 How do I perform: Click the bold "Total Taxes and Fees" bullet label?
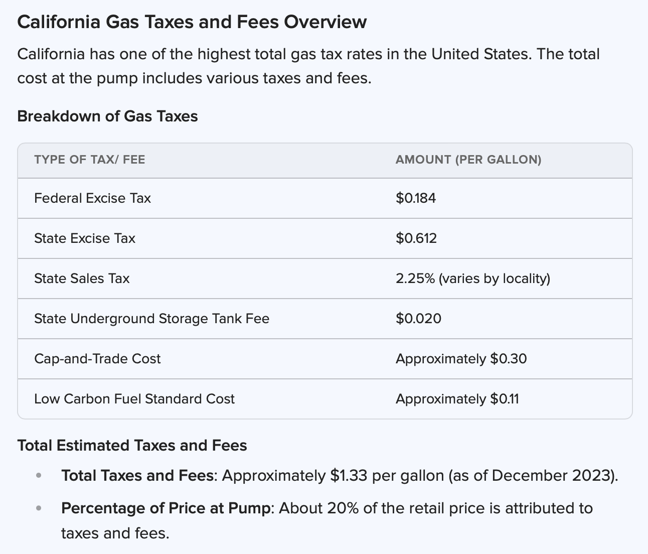pyautogui.click(x=137, y=475)
